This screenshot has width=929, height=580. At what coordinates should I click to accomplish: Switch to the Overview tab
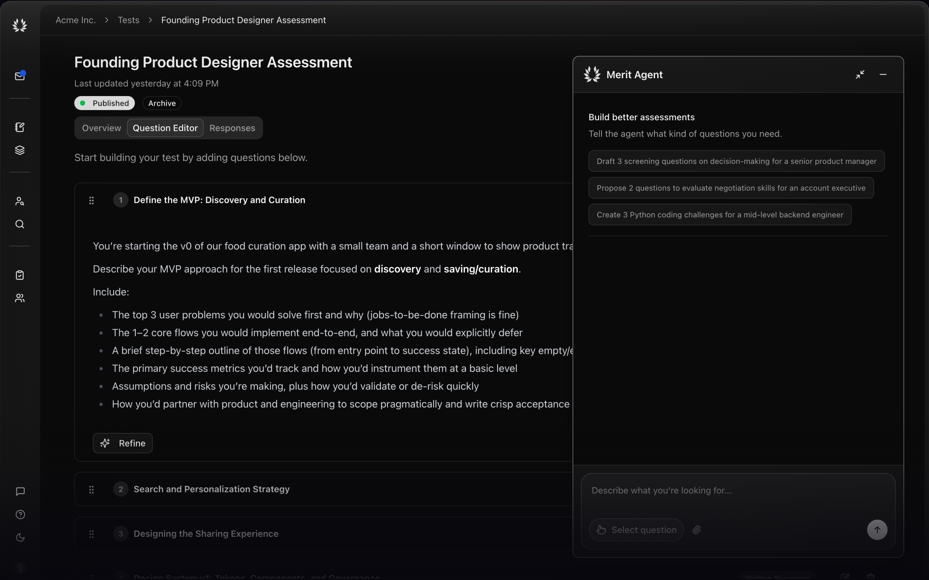tap(101, 128)
